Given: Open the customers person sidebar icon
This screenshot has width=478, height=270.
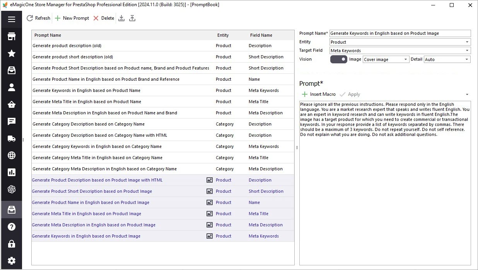Looking at the screenshot, I should [11, 87].
